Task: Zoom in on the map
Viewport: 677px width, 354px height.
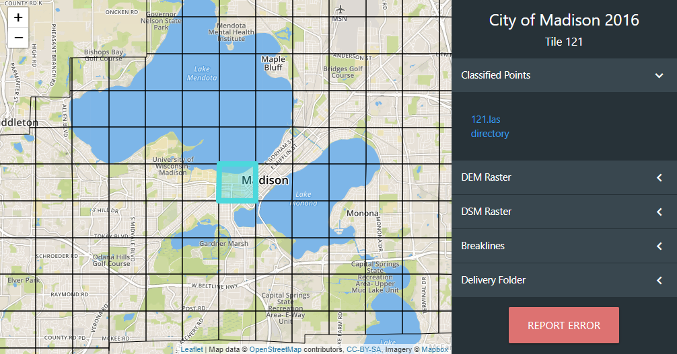Action: (18, 18)
